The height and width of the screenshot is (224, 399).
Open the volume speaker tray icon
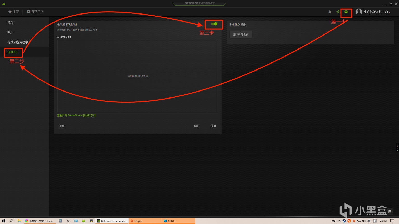click(364, 221)
